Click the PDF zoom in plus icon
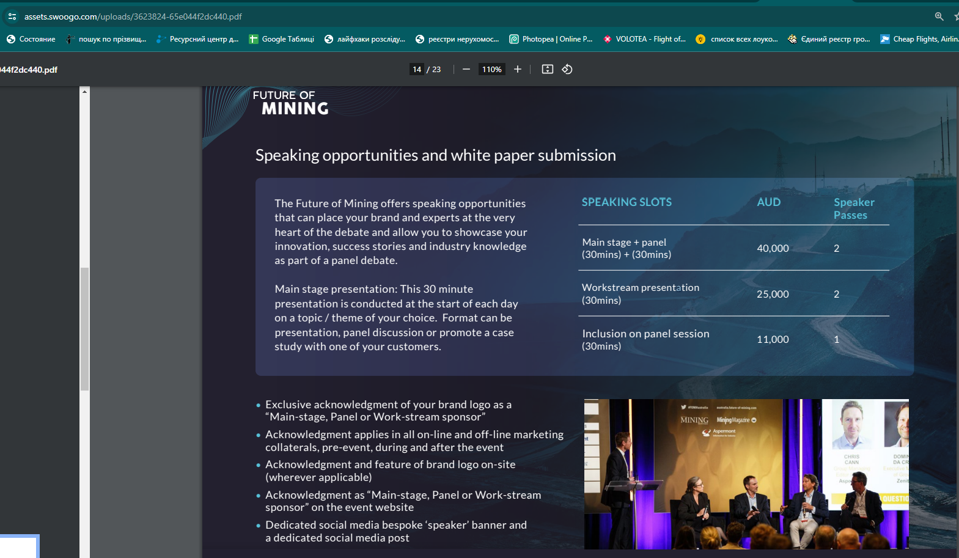The image size is (959, 558). point(518,69)
